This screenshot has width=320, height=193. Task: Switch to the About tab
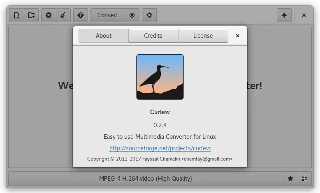coord(104,36)
